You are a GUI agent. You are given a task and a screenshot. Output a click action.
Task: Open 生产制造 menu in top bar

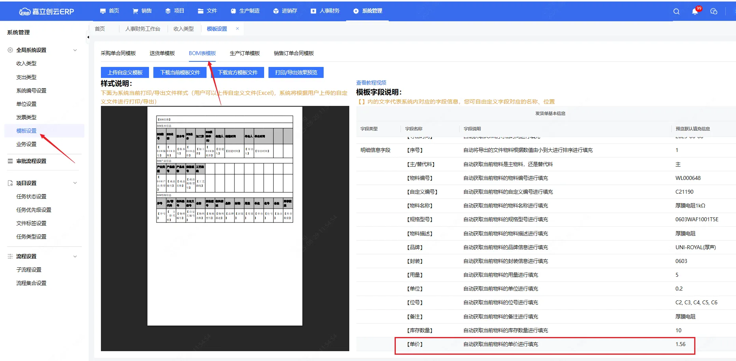pos(245,11)
